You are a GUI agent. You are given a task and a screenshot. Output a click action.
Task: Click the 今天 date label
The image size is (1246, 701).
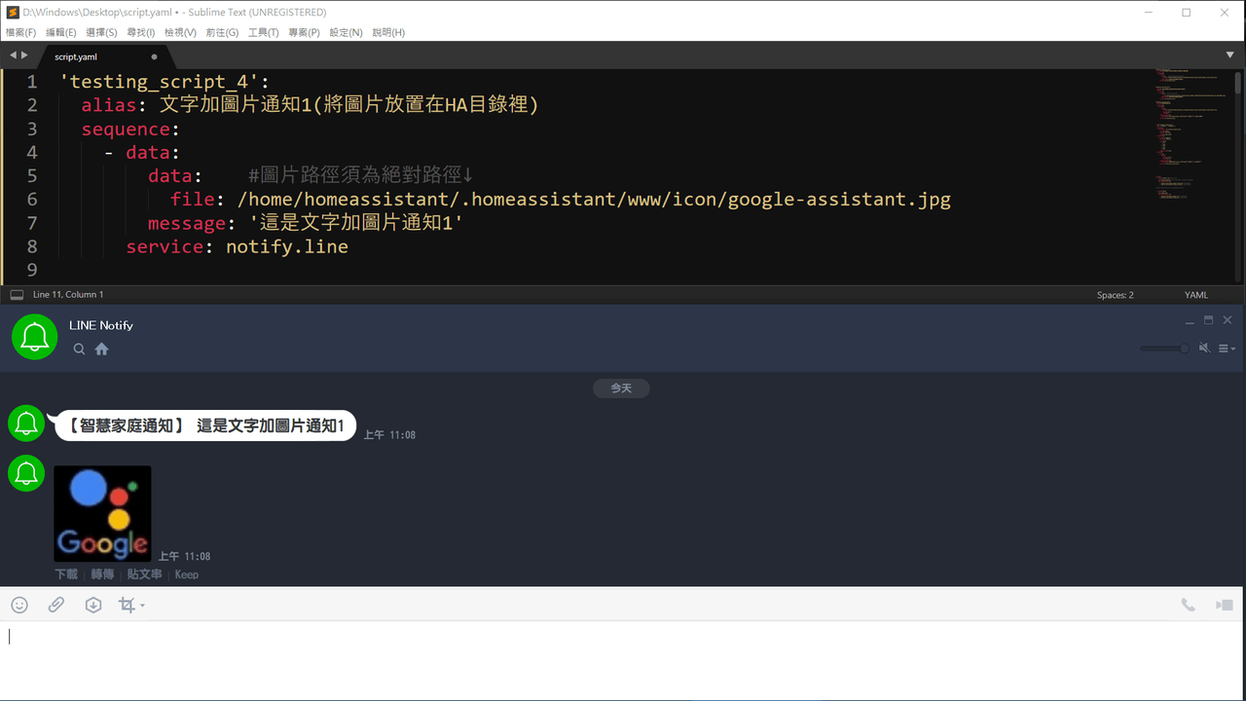click(x=621, y=387)
